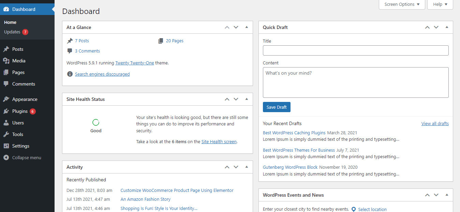The image size is (460, 212).
Task: Move At a Glance widget down
Action: click(236, 27)
